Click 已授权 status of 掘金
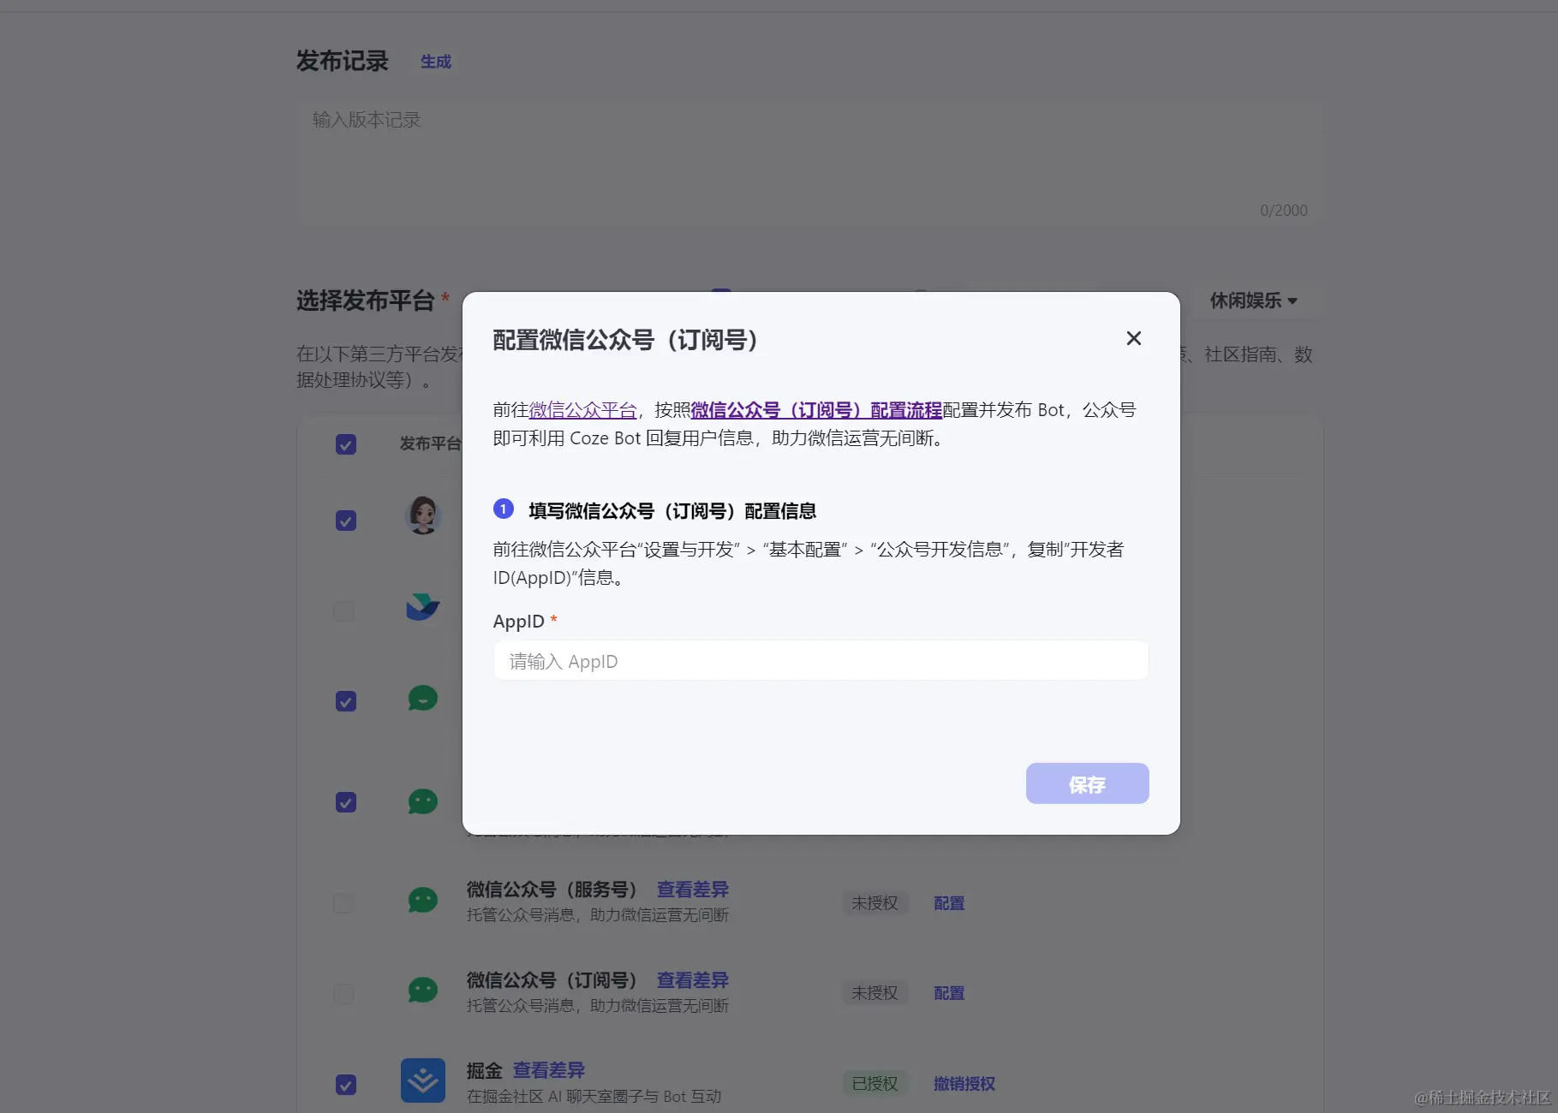 875,1084
